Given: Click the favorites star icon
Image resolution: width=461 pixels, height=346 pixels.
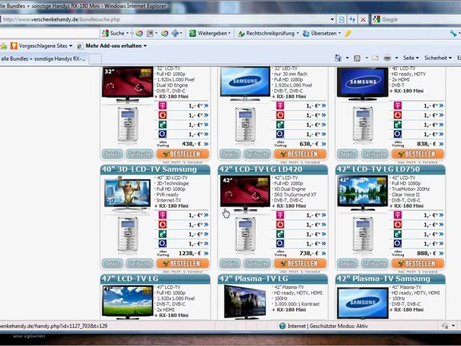Looking at the screenshot, I should pyautogui.click(x=4, y=45).
